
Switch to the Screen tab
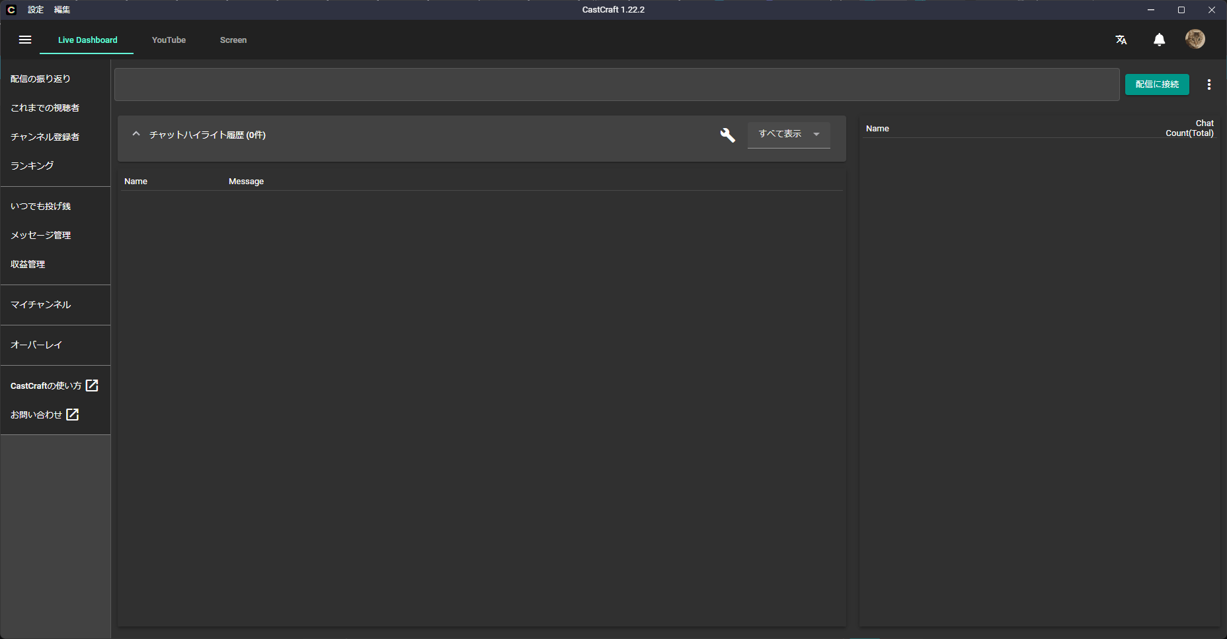(x=233, y=40)
